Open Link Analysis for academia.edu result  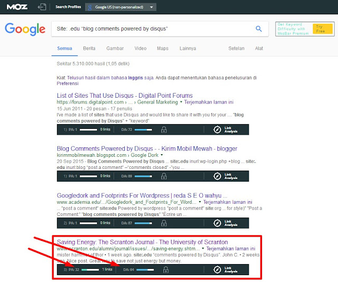226,223
